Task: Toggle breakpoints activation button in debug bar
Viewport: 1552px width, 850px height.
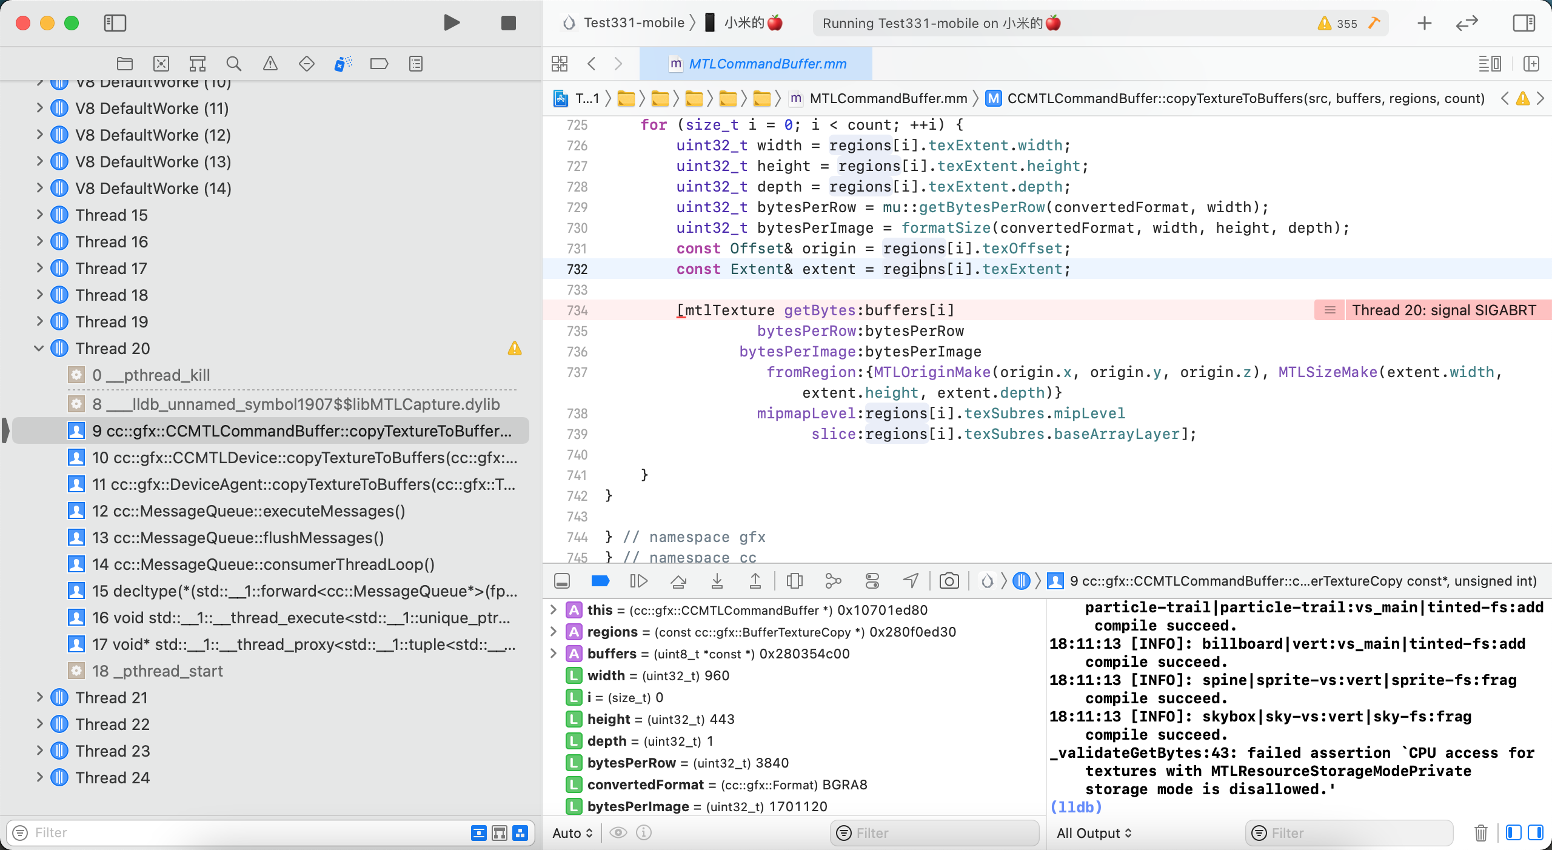Action: (x=600, y=581)
